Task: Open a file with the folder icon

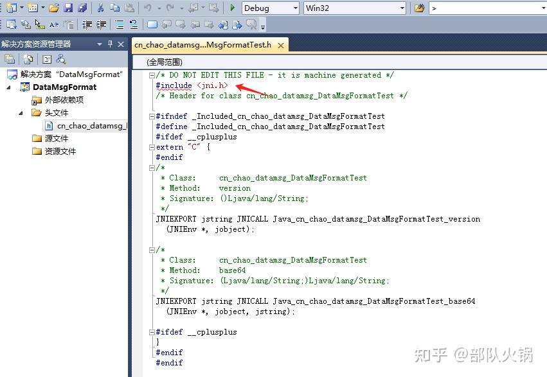Action: (52, 7)
